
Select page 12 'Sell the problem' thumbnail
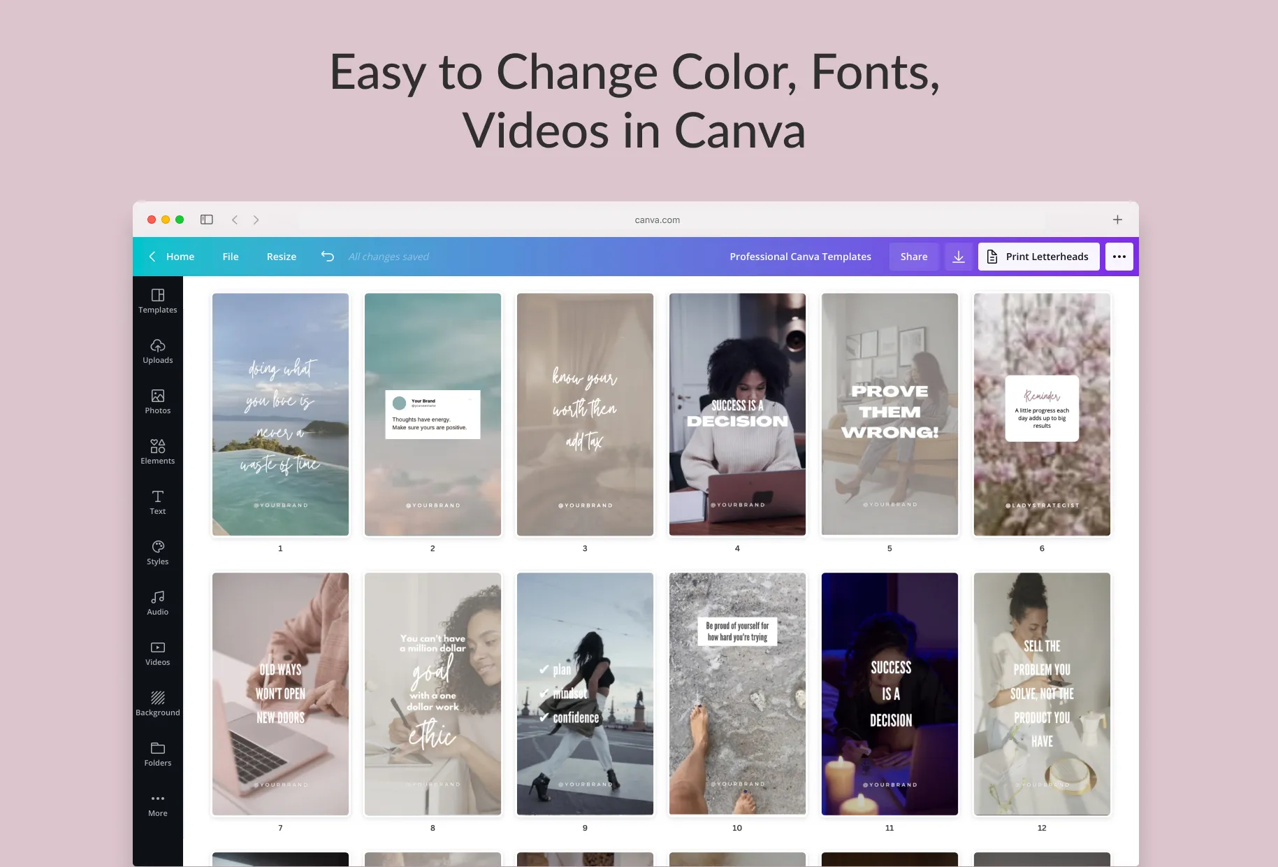coord(1042,694)
